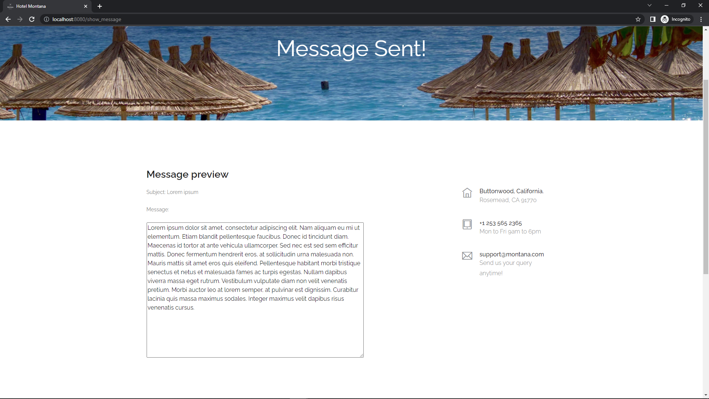Click the envelope email icon
The image size is (709, 399).
point(467,256)
